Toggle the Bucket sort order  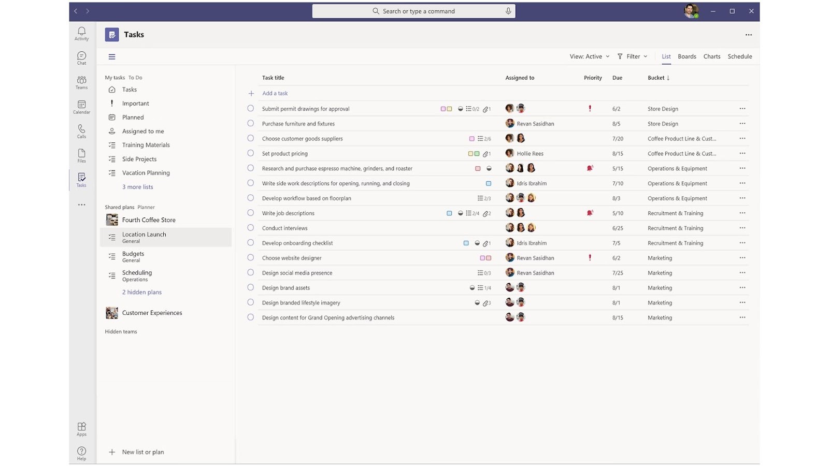click(659, 78)
